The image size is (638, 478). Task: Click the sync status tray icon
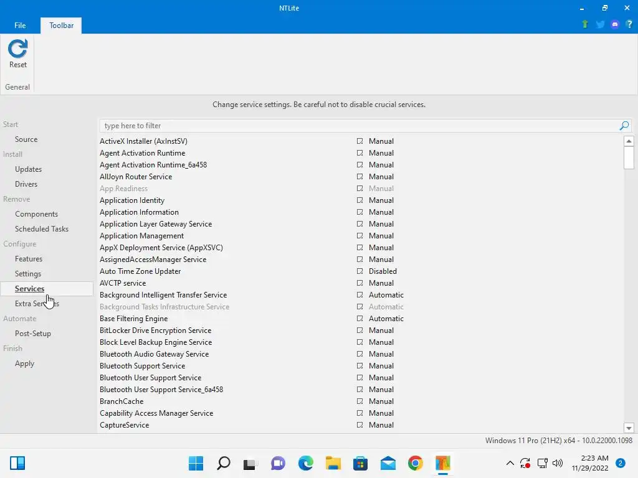525,463
